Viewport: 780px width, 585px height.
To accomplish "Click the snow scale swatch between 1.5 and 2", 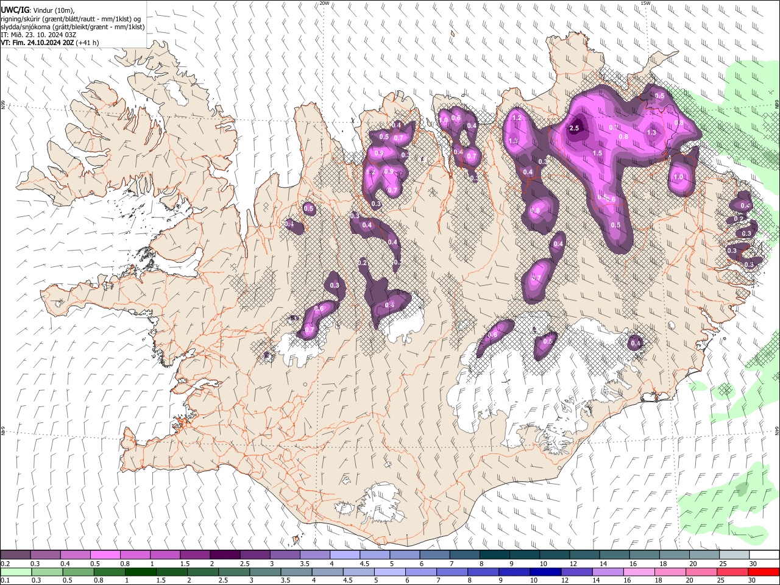I will 195,555.
